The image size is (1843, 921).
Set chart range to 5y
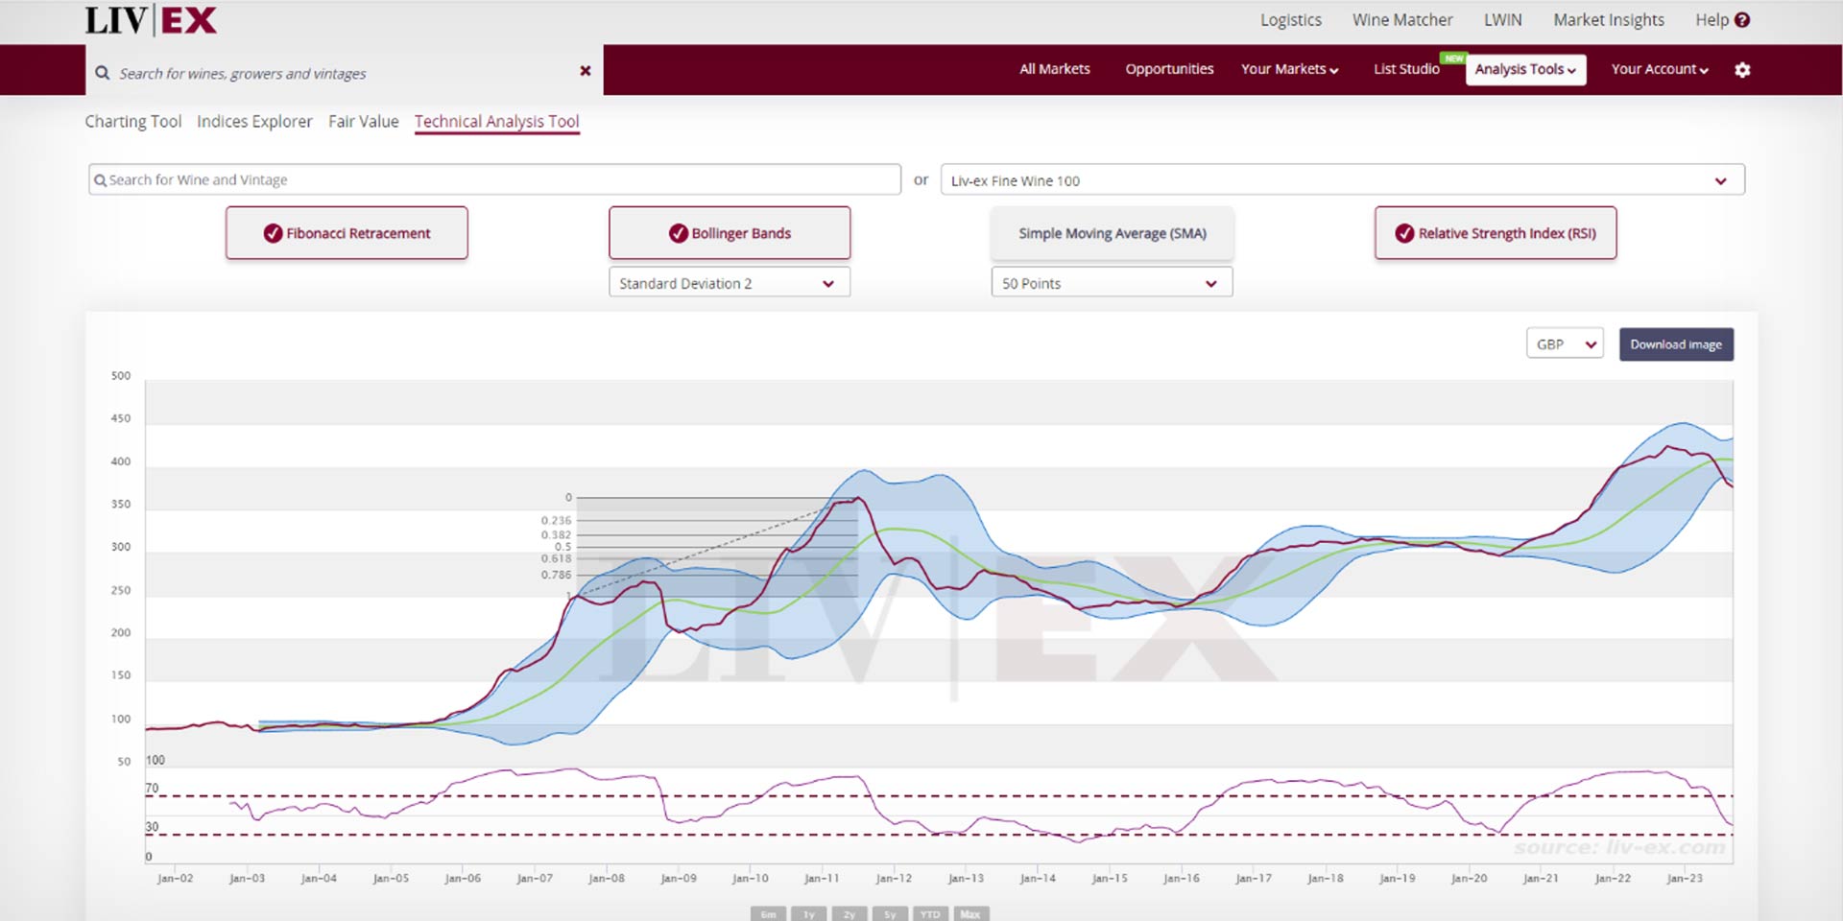890,914
